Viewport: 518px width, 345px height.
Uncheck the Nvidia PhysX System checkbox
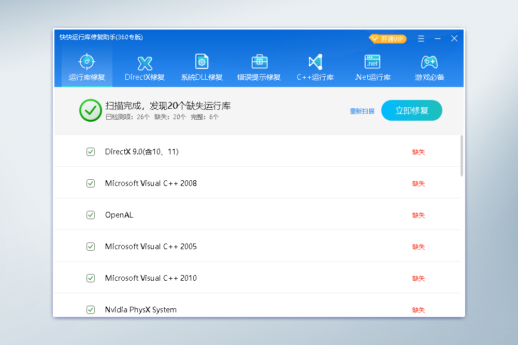(x=91, y=310)
